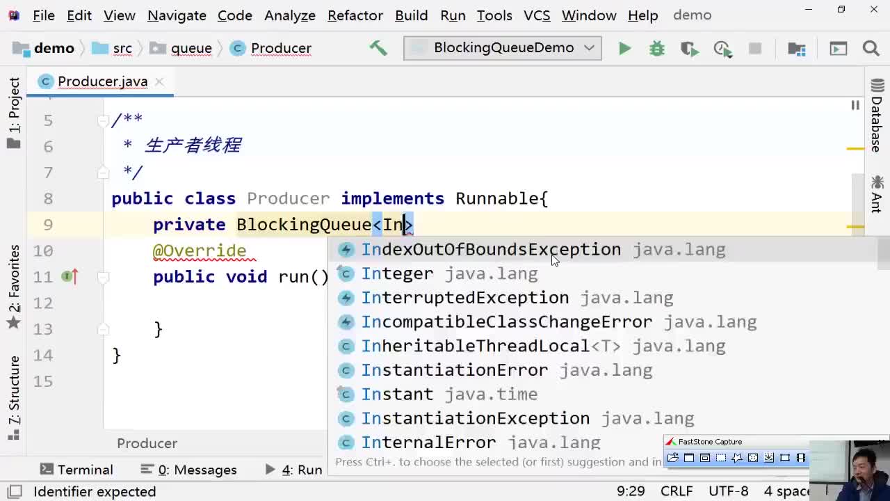Click FastStone screen recorder film icon
Screen dimensions: 890x501
tap(800, 457)
